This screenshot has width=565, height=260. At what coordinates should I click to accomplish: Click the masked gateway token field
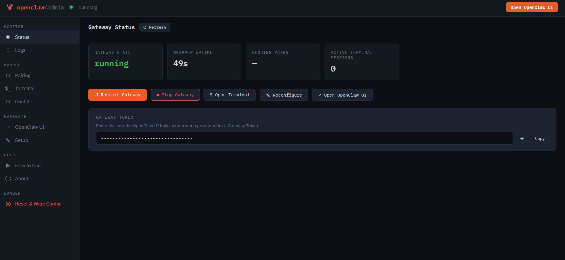pyautogui.click(x=304, y=138)
